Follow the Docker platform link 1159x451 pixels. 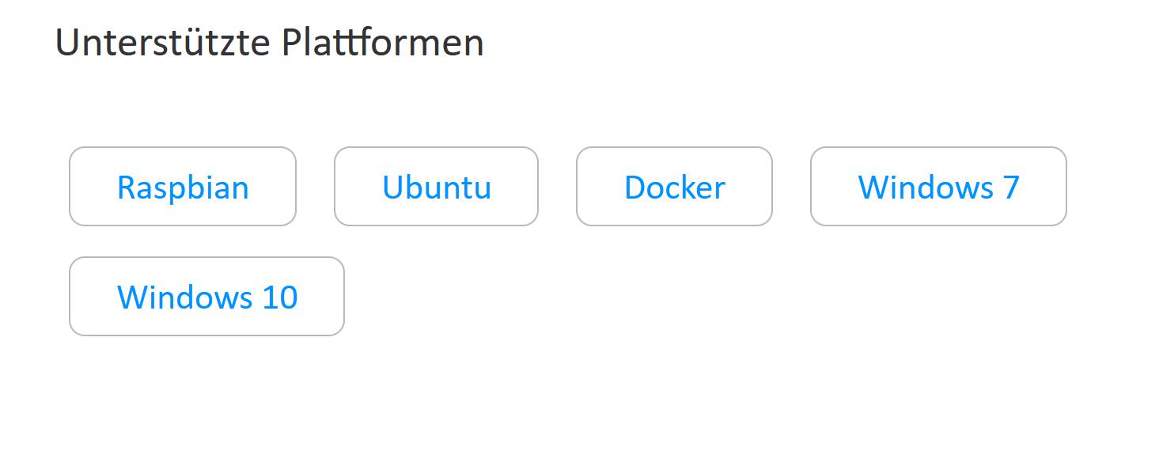pos(674,187)
